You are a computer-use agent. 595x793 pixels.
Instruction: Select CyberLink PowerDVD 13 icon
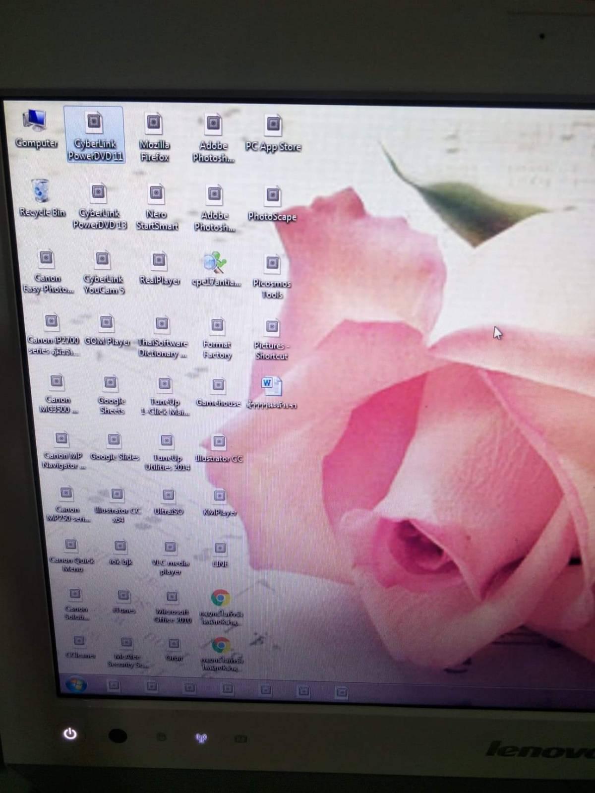99,206
